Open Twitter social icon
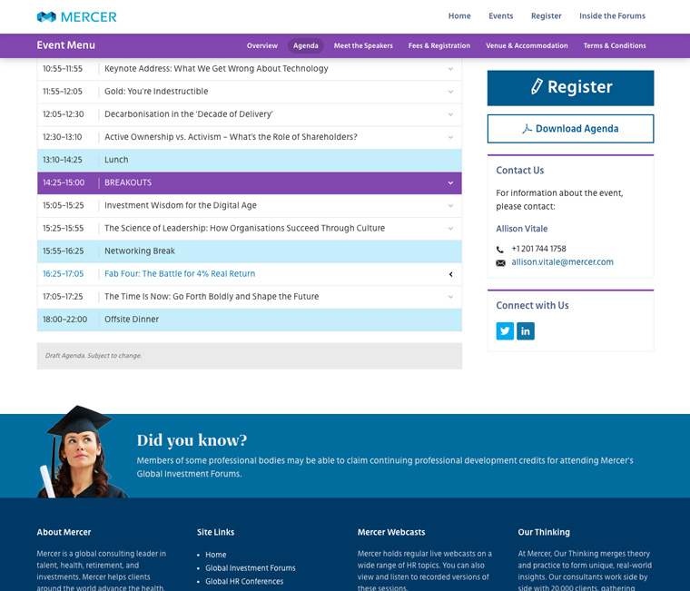The height and width of the screenshot is (591, 690). pyautogui.click(x=505, y=331)
